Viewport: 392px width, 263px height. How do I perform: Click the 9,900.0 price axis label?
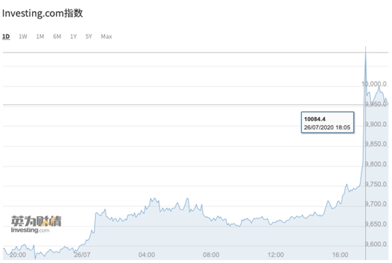coord(376,124)
